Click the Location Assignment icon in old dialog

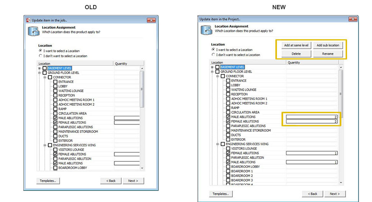(33, 31)
